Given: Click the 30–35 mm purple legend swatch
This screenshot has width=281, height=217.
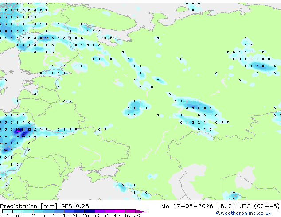Looking at the screenshot, I should (x=99, y=211).
